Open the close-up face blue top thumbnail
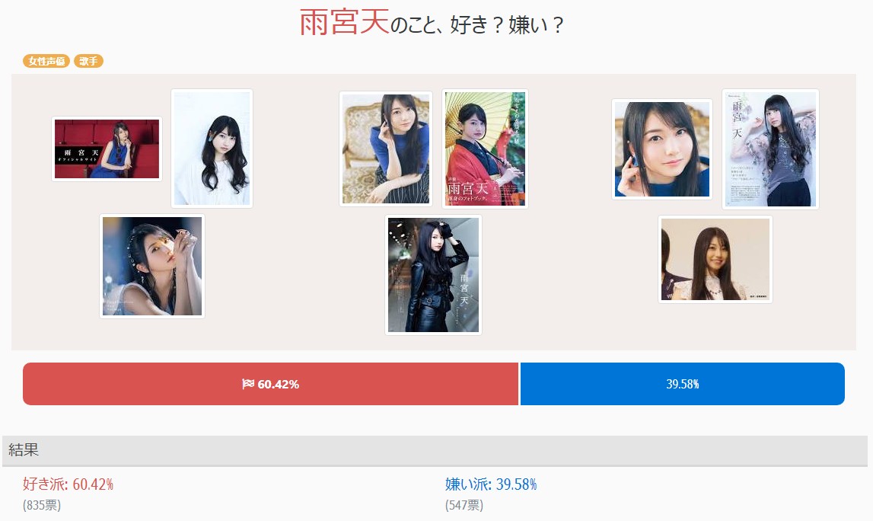This screenshot has width=873, height=521. tap(662, 149)
